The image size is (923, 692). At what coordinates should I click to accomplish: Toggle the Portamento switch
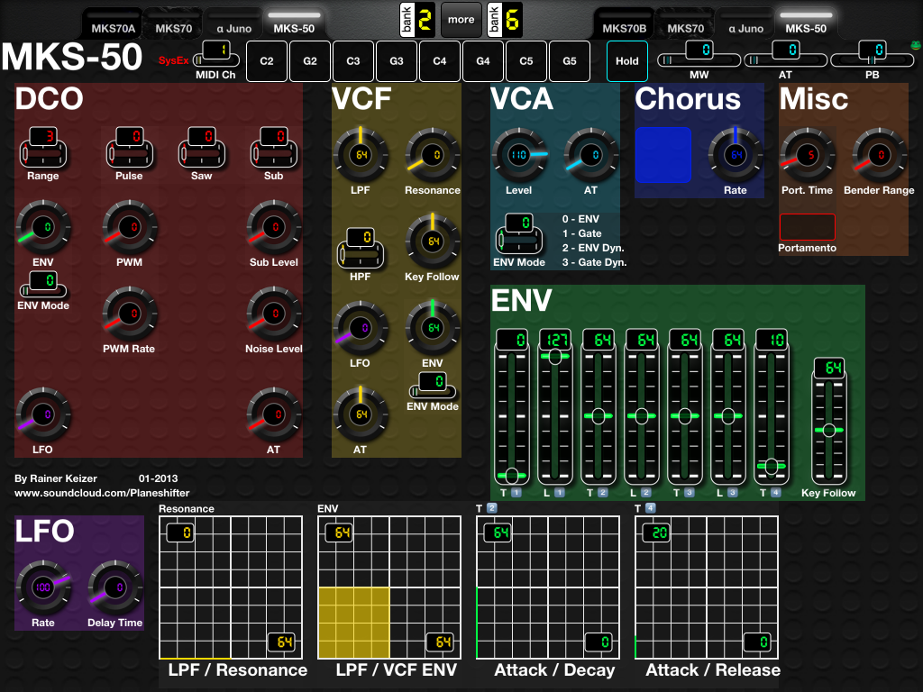coord(808,226)
